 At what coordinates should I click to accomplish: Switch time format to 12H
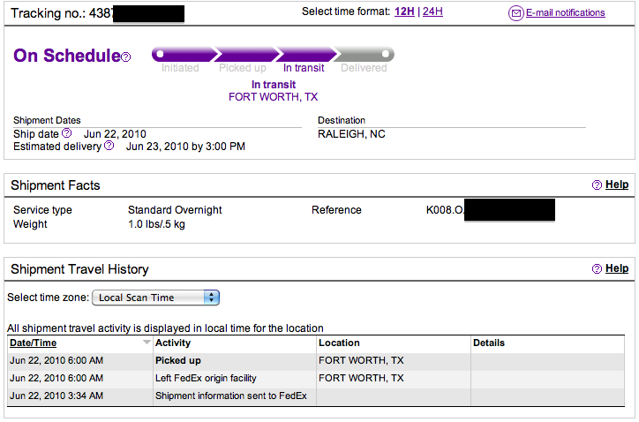[404, 11]
